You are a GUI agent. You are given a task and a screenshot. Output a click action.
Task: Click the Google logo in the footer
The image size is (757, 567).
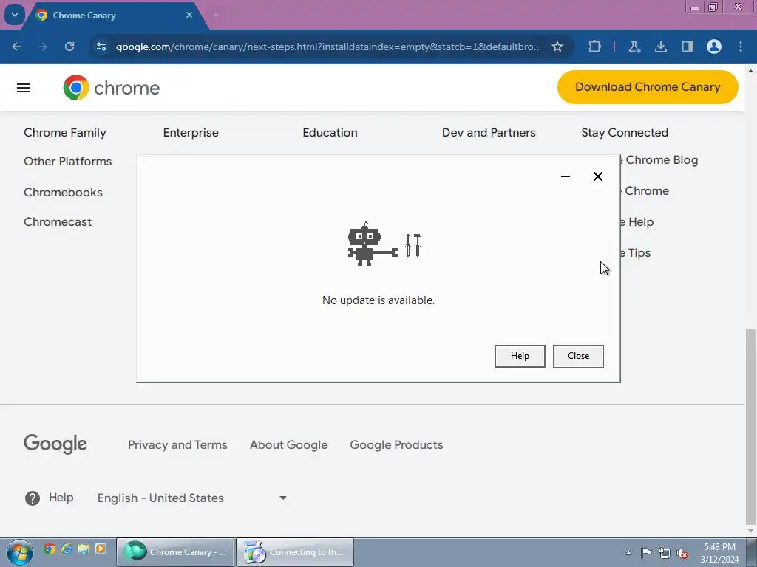(x=55, y=444)
